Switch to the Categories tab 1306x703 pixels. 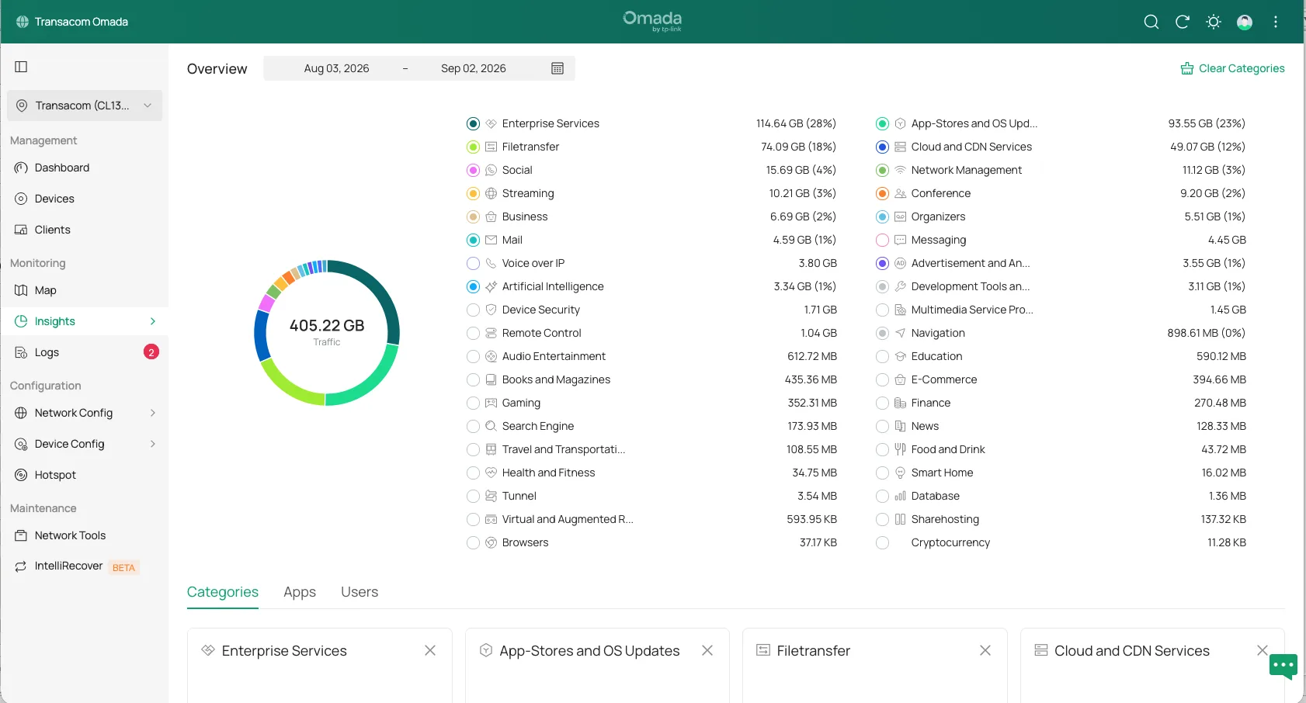[x=223, y=592]
